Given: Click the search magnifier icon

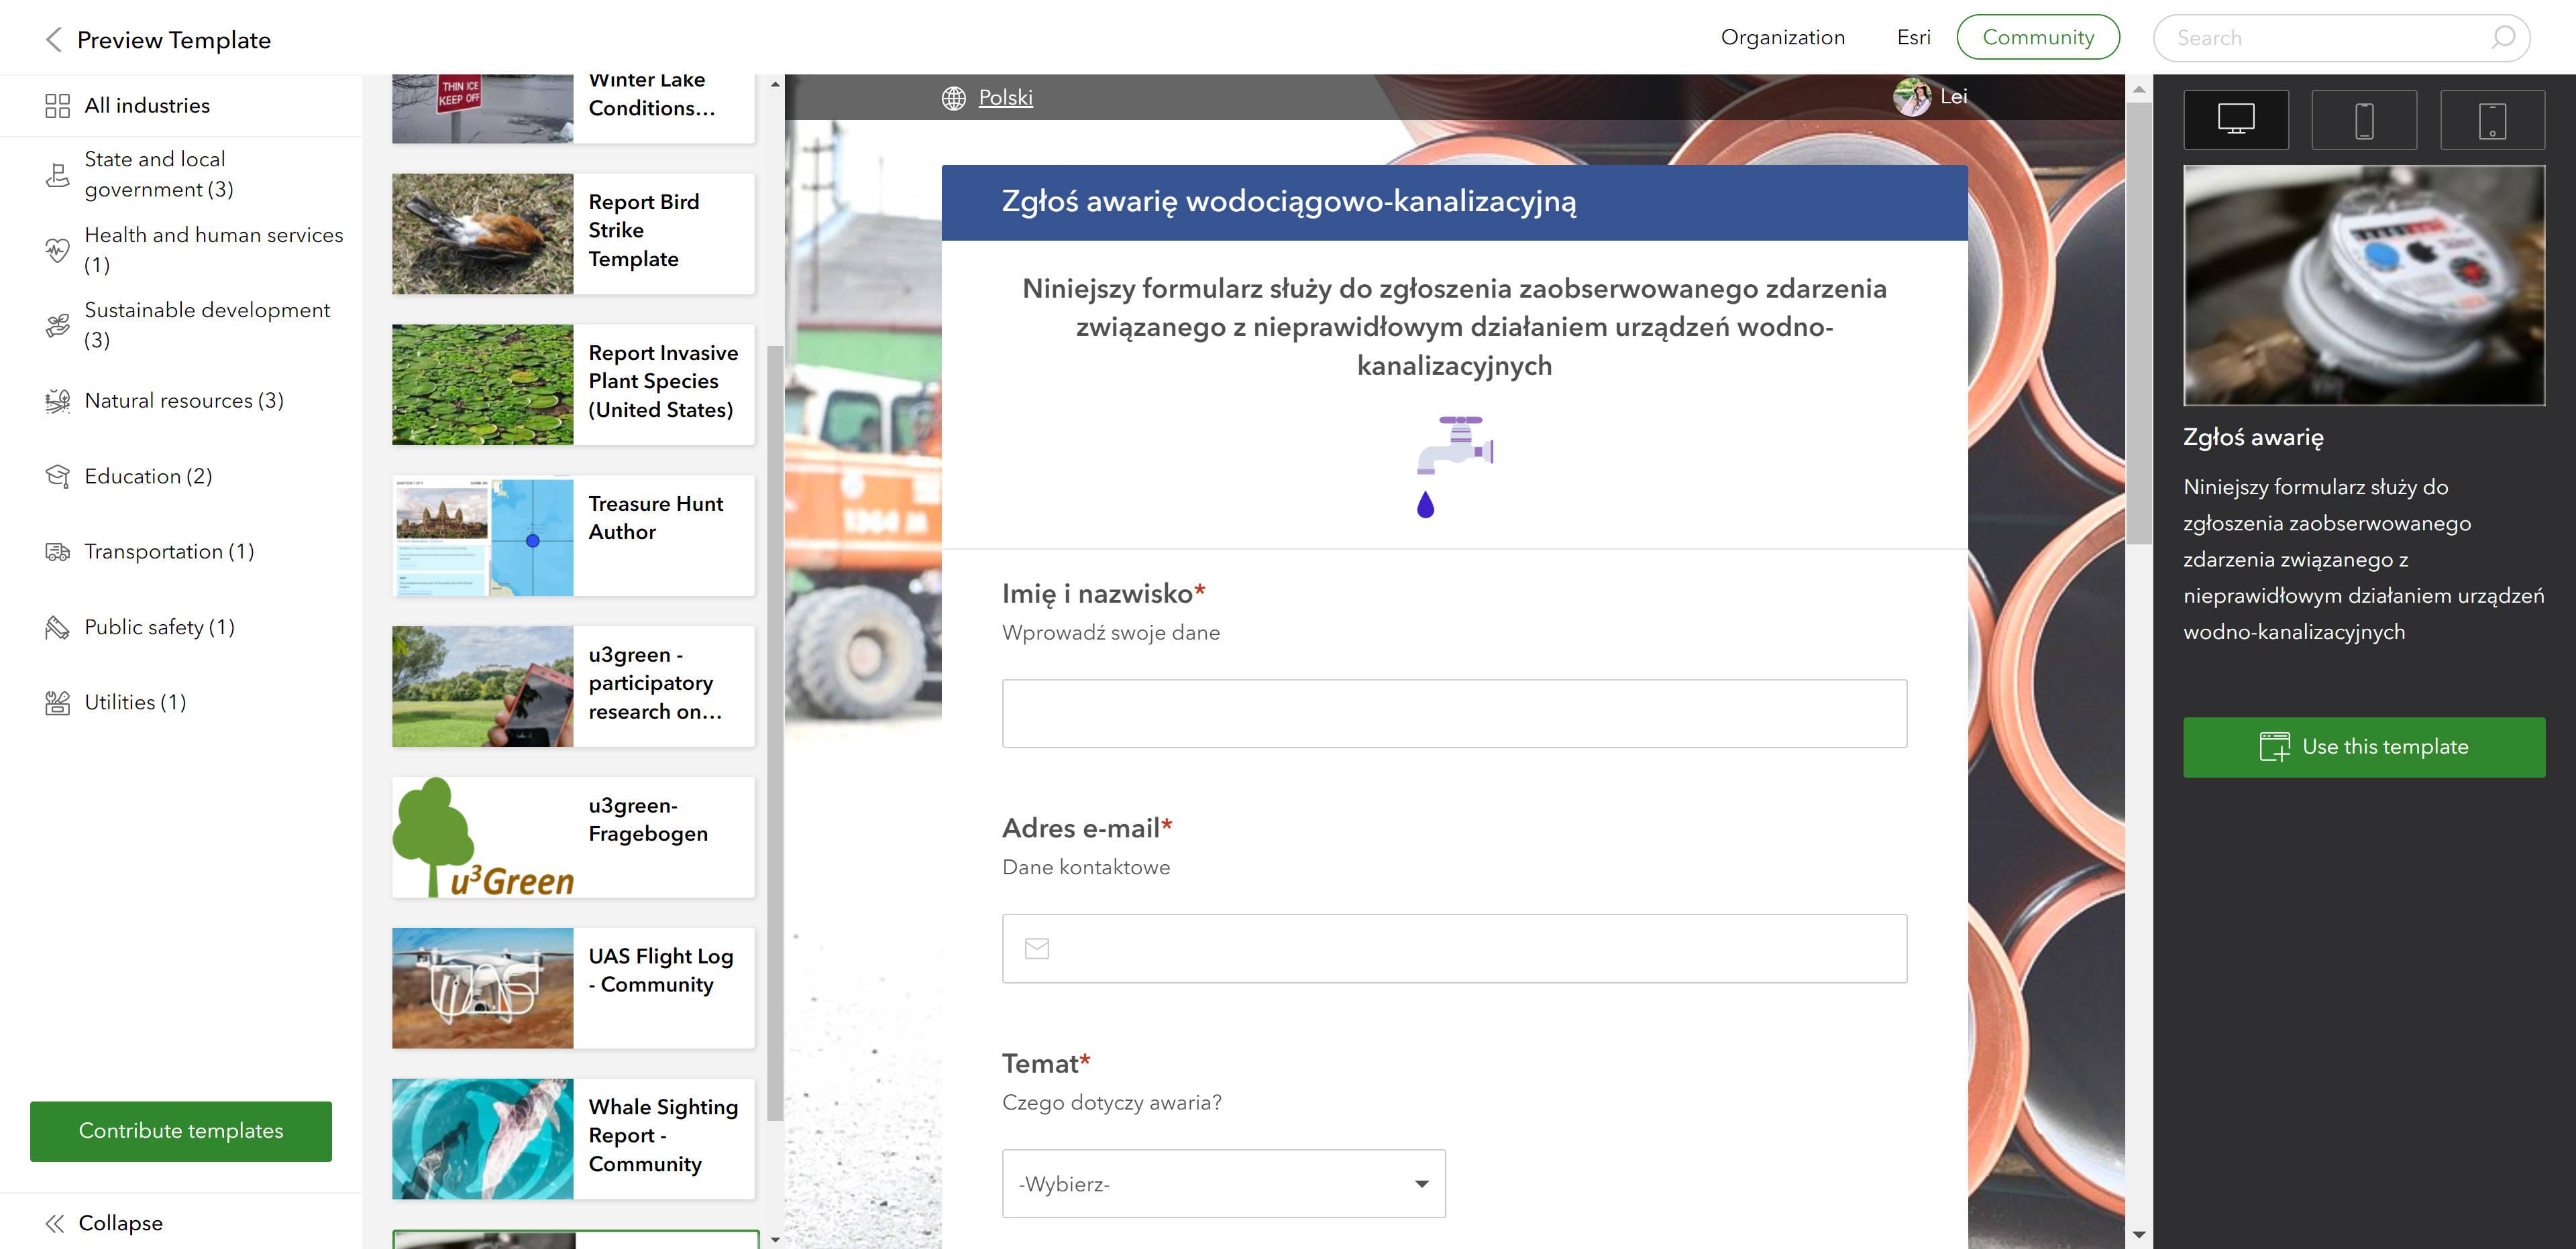Looking at the screenshot, I should (x=2502, y=38).
